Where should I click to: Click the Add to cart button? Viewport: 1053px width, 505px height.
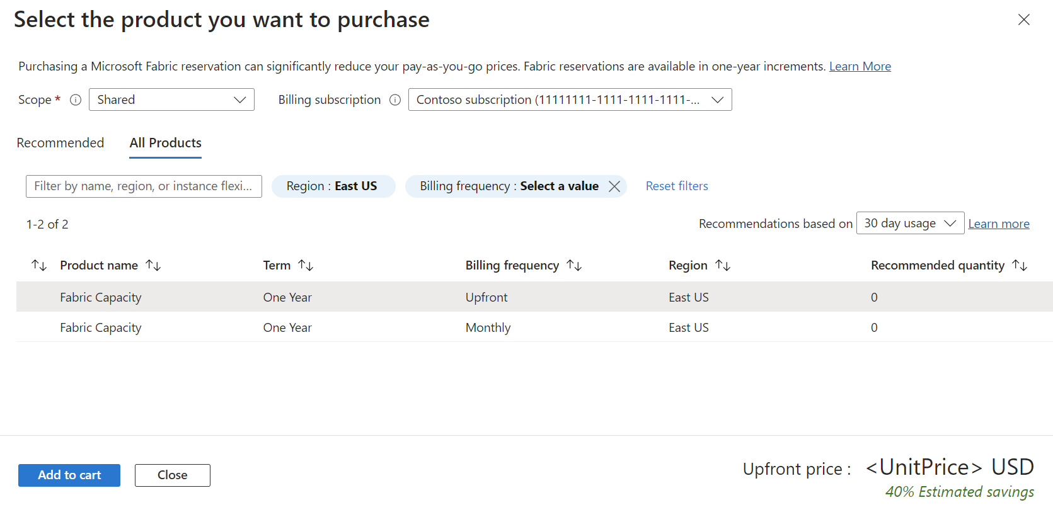69,475
